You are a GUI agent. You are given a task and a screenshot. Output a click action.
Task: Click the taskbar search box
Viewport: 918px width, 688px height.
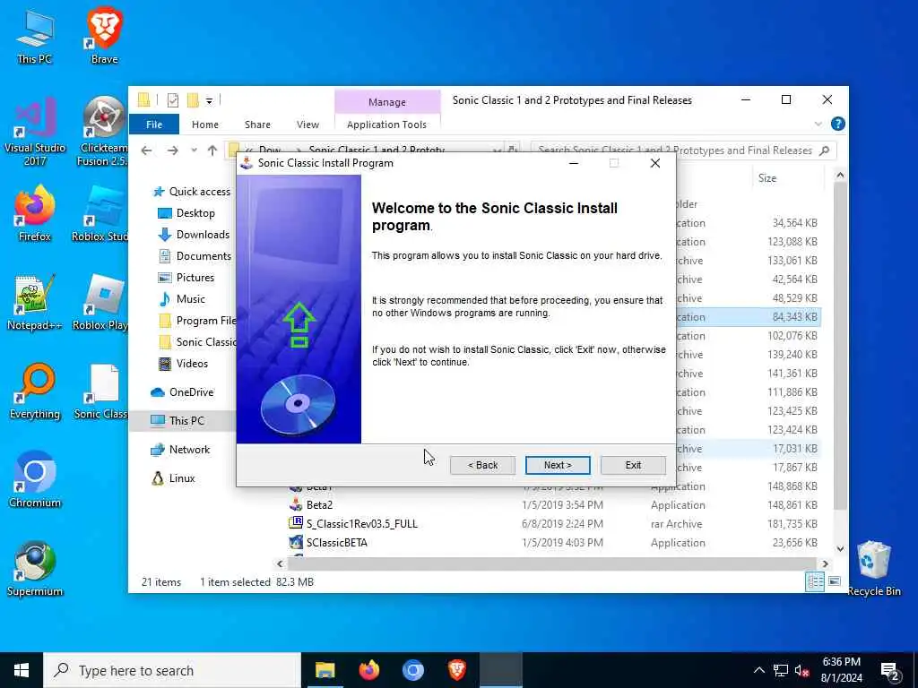tap(172, 670)
